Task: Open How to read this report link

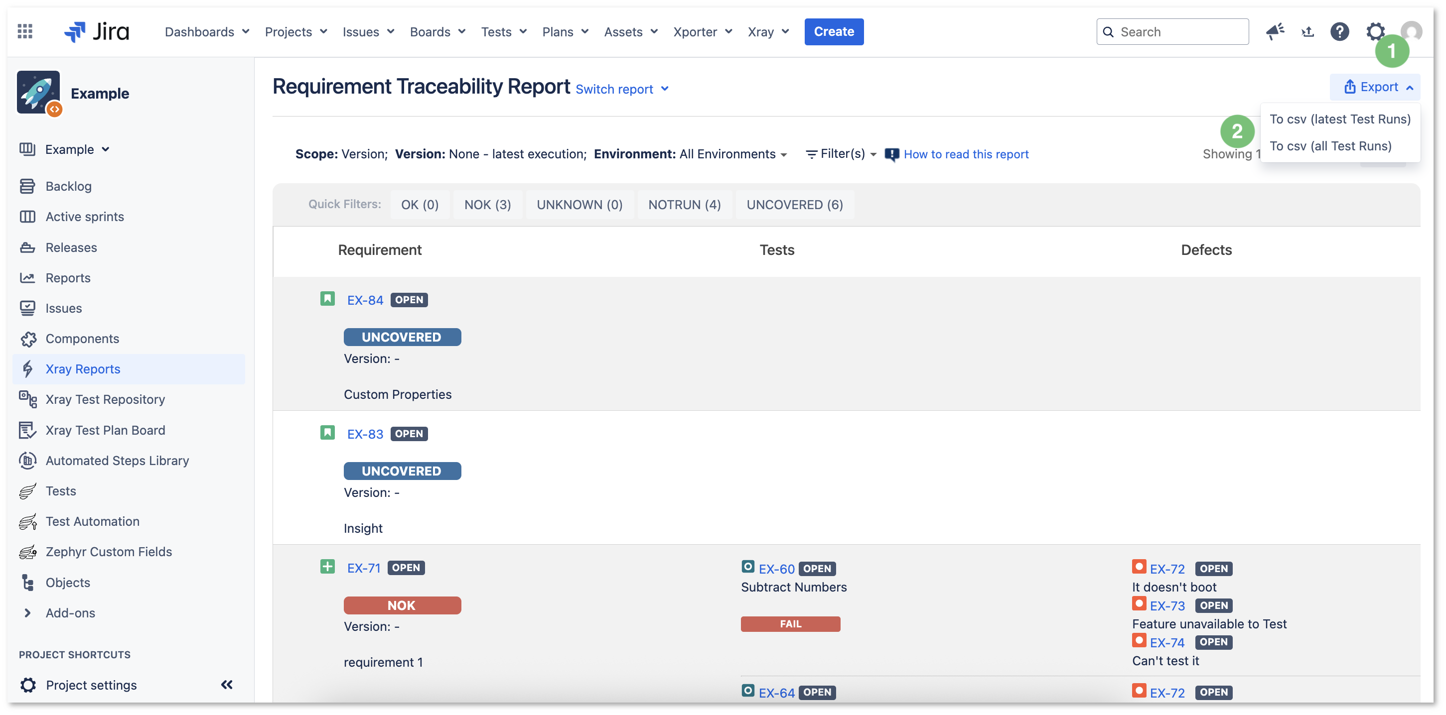Action: (966, 154)
